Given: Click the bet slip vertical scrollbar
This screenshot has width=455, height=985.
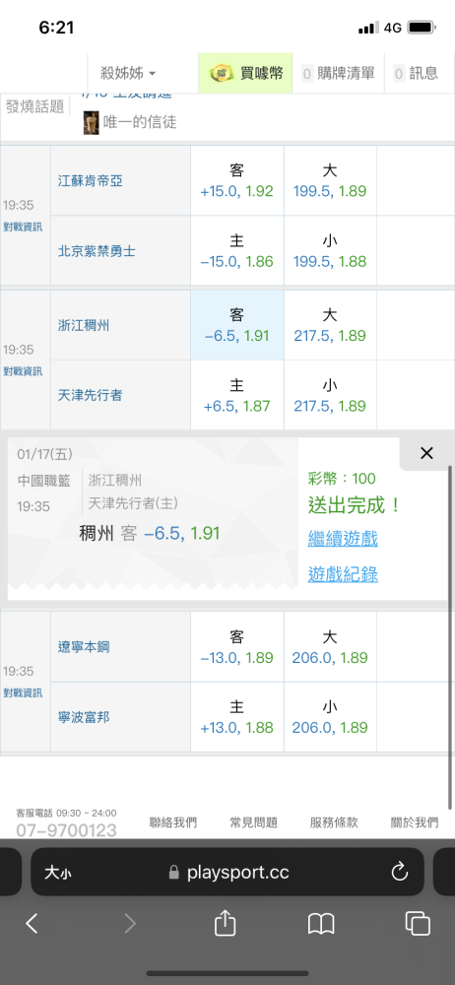Looking at the screenshot, I should (451, 637).
